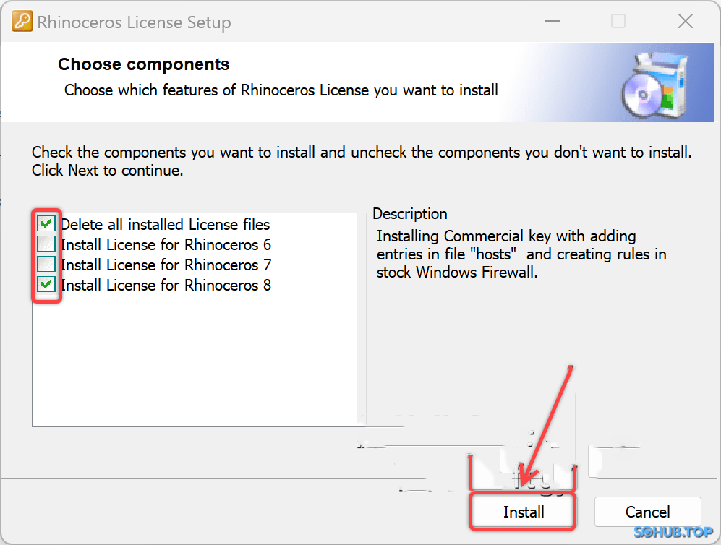Uncheck the Delete all installed License files checkbox
The width and height of the screenshot is (721, 545).
[x=47, y=224]
